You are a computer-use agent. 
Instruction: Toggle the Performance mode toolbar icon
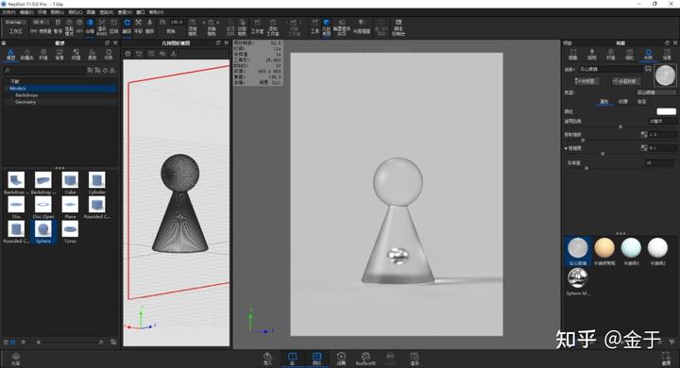[69, 26]
